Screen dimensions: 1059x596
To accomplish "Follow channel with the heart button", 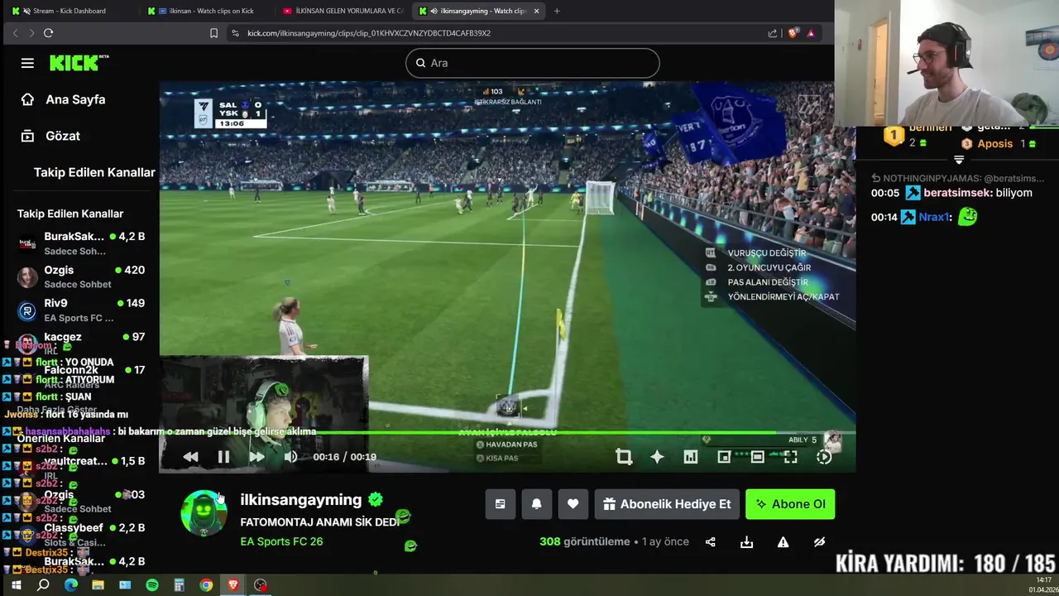I will click(x=573, y=504).
